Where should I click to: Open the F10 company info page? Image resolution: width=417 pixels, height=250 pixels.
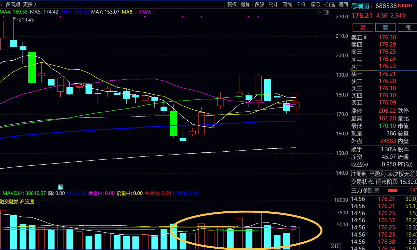(x=301, y=4)
